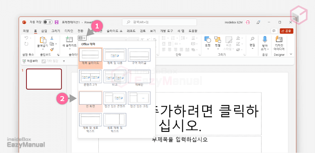Open the 보기 (View) tab
The width and height of the screenshot is (315, 153).
[153, 31]
